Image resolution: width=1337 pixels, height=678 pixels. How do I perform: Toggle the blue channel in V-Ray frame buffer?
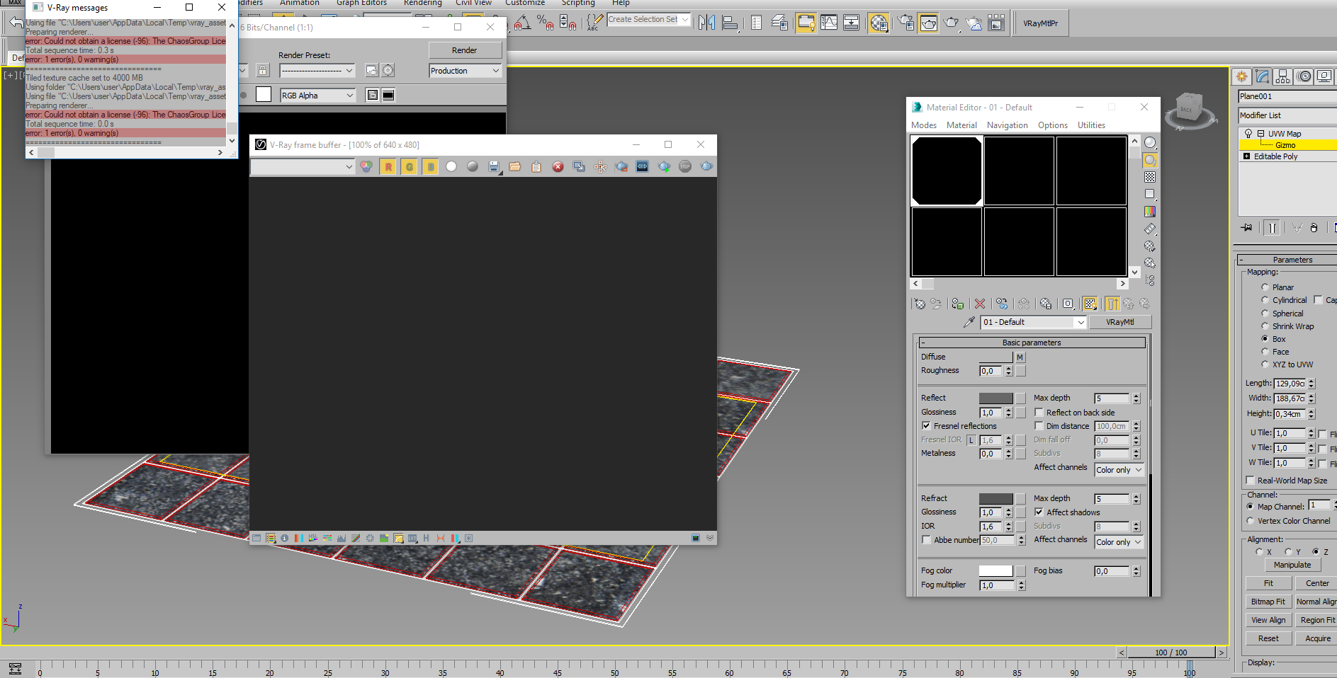pos(431,167)
